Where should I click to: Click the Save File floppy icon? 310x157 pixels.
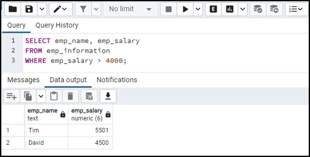(29, 9)
